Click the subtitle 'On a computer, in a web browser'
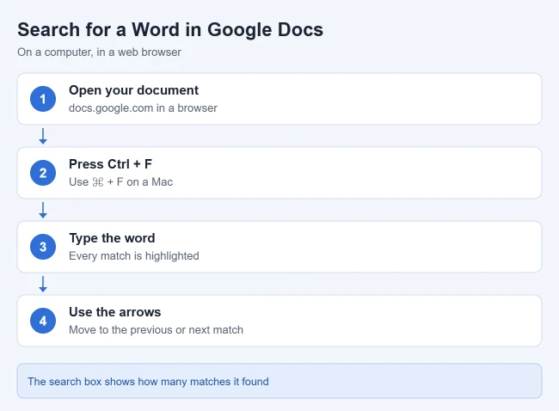559x411 pixels. (x=99, y=52)
